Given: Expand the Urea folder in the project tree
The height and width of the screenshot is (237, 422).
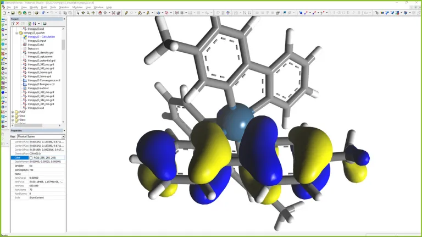Looking at the screenshot, I should click(13, 116).
